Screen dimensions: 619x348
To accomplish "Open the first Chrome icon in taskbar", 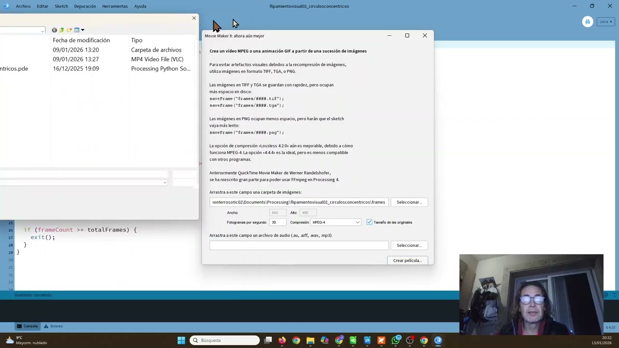I will [296, 340].
